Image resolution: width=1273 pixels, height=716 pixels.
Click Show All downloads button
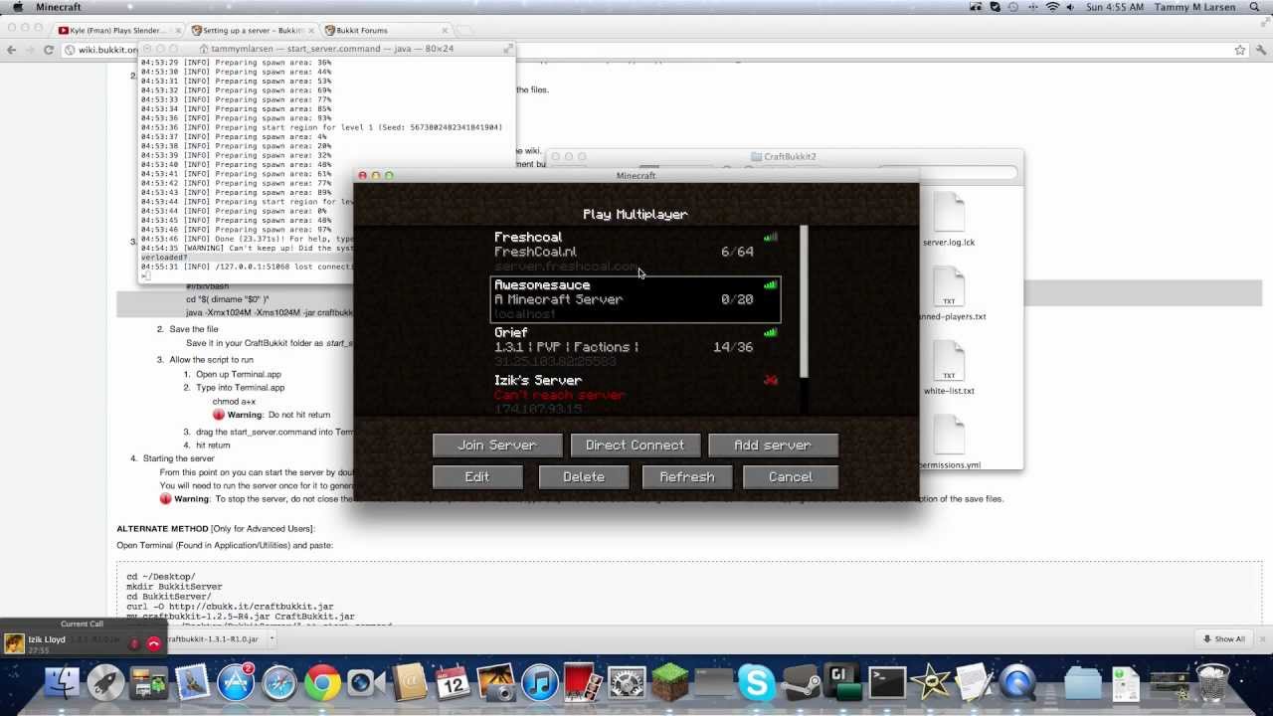pos(1224,639)
